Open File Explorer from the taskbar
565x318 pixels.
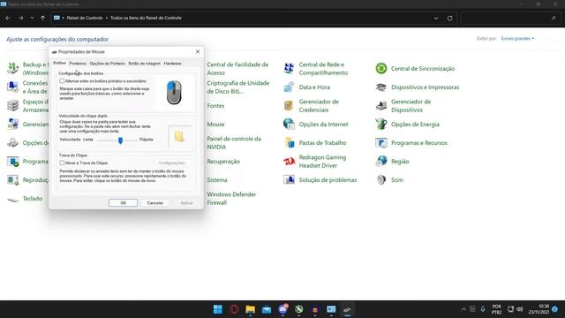coord(251,309)
